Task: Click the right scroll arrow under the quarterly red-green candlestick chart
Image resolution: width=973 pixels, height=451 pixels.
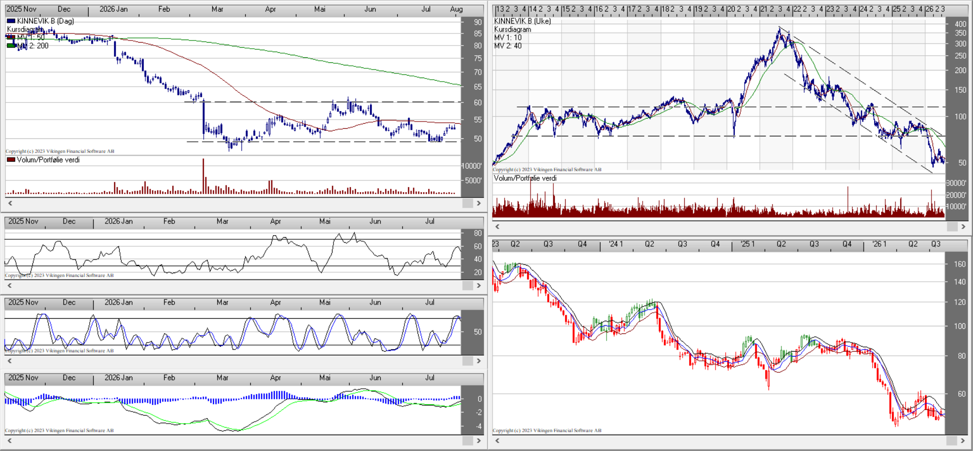Action: (963, 440)
